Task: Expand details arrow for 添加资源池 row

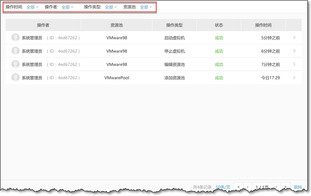Action: pyautogui.click(x=294, y=78)
